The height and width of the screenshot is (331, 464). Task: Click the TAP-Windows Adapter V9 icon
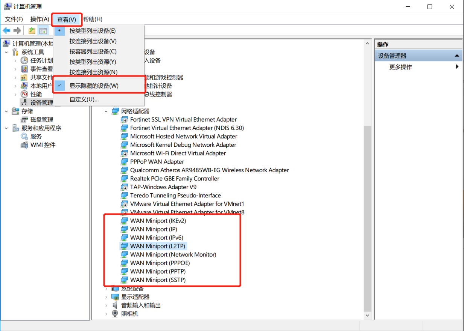tap(124, 187)
